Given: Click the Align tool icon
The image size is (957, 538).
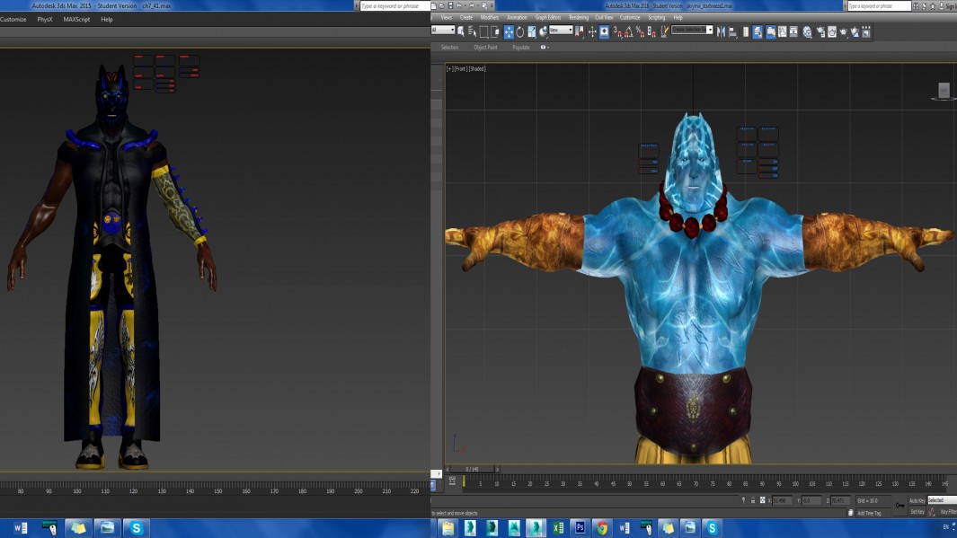Looking at the screenshot, I should (732, 31).
